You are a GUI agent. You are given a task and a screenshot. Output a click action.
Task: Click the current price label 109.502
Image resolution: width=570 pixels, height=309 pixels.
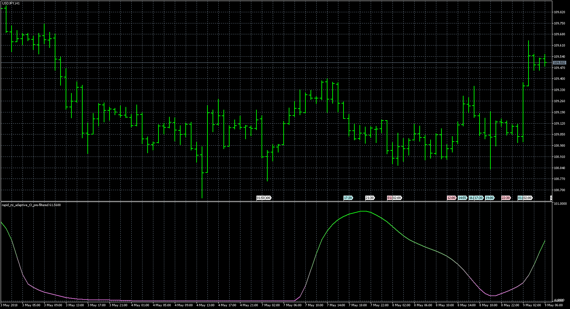click(x=559, y=63)
